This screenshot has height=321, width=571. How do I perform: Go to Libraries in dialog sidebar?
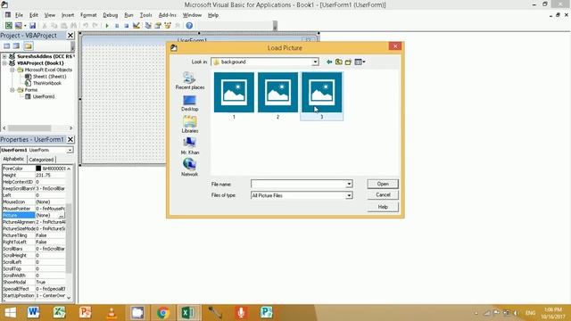[190, 124]
